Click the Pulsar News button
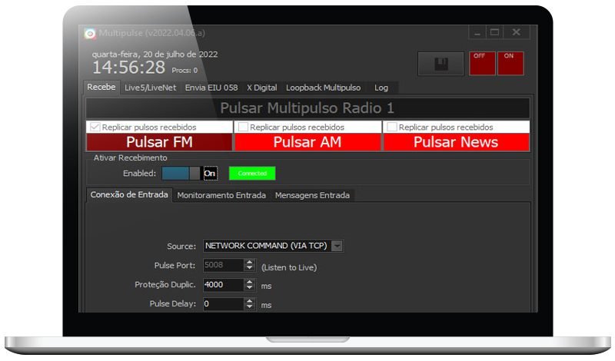Viewport: 615px width, 361px height. [x=456, y=142]
